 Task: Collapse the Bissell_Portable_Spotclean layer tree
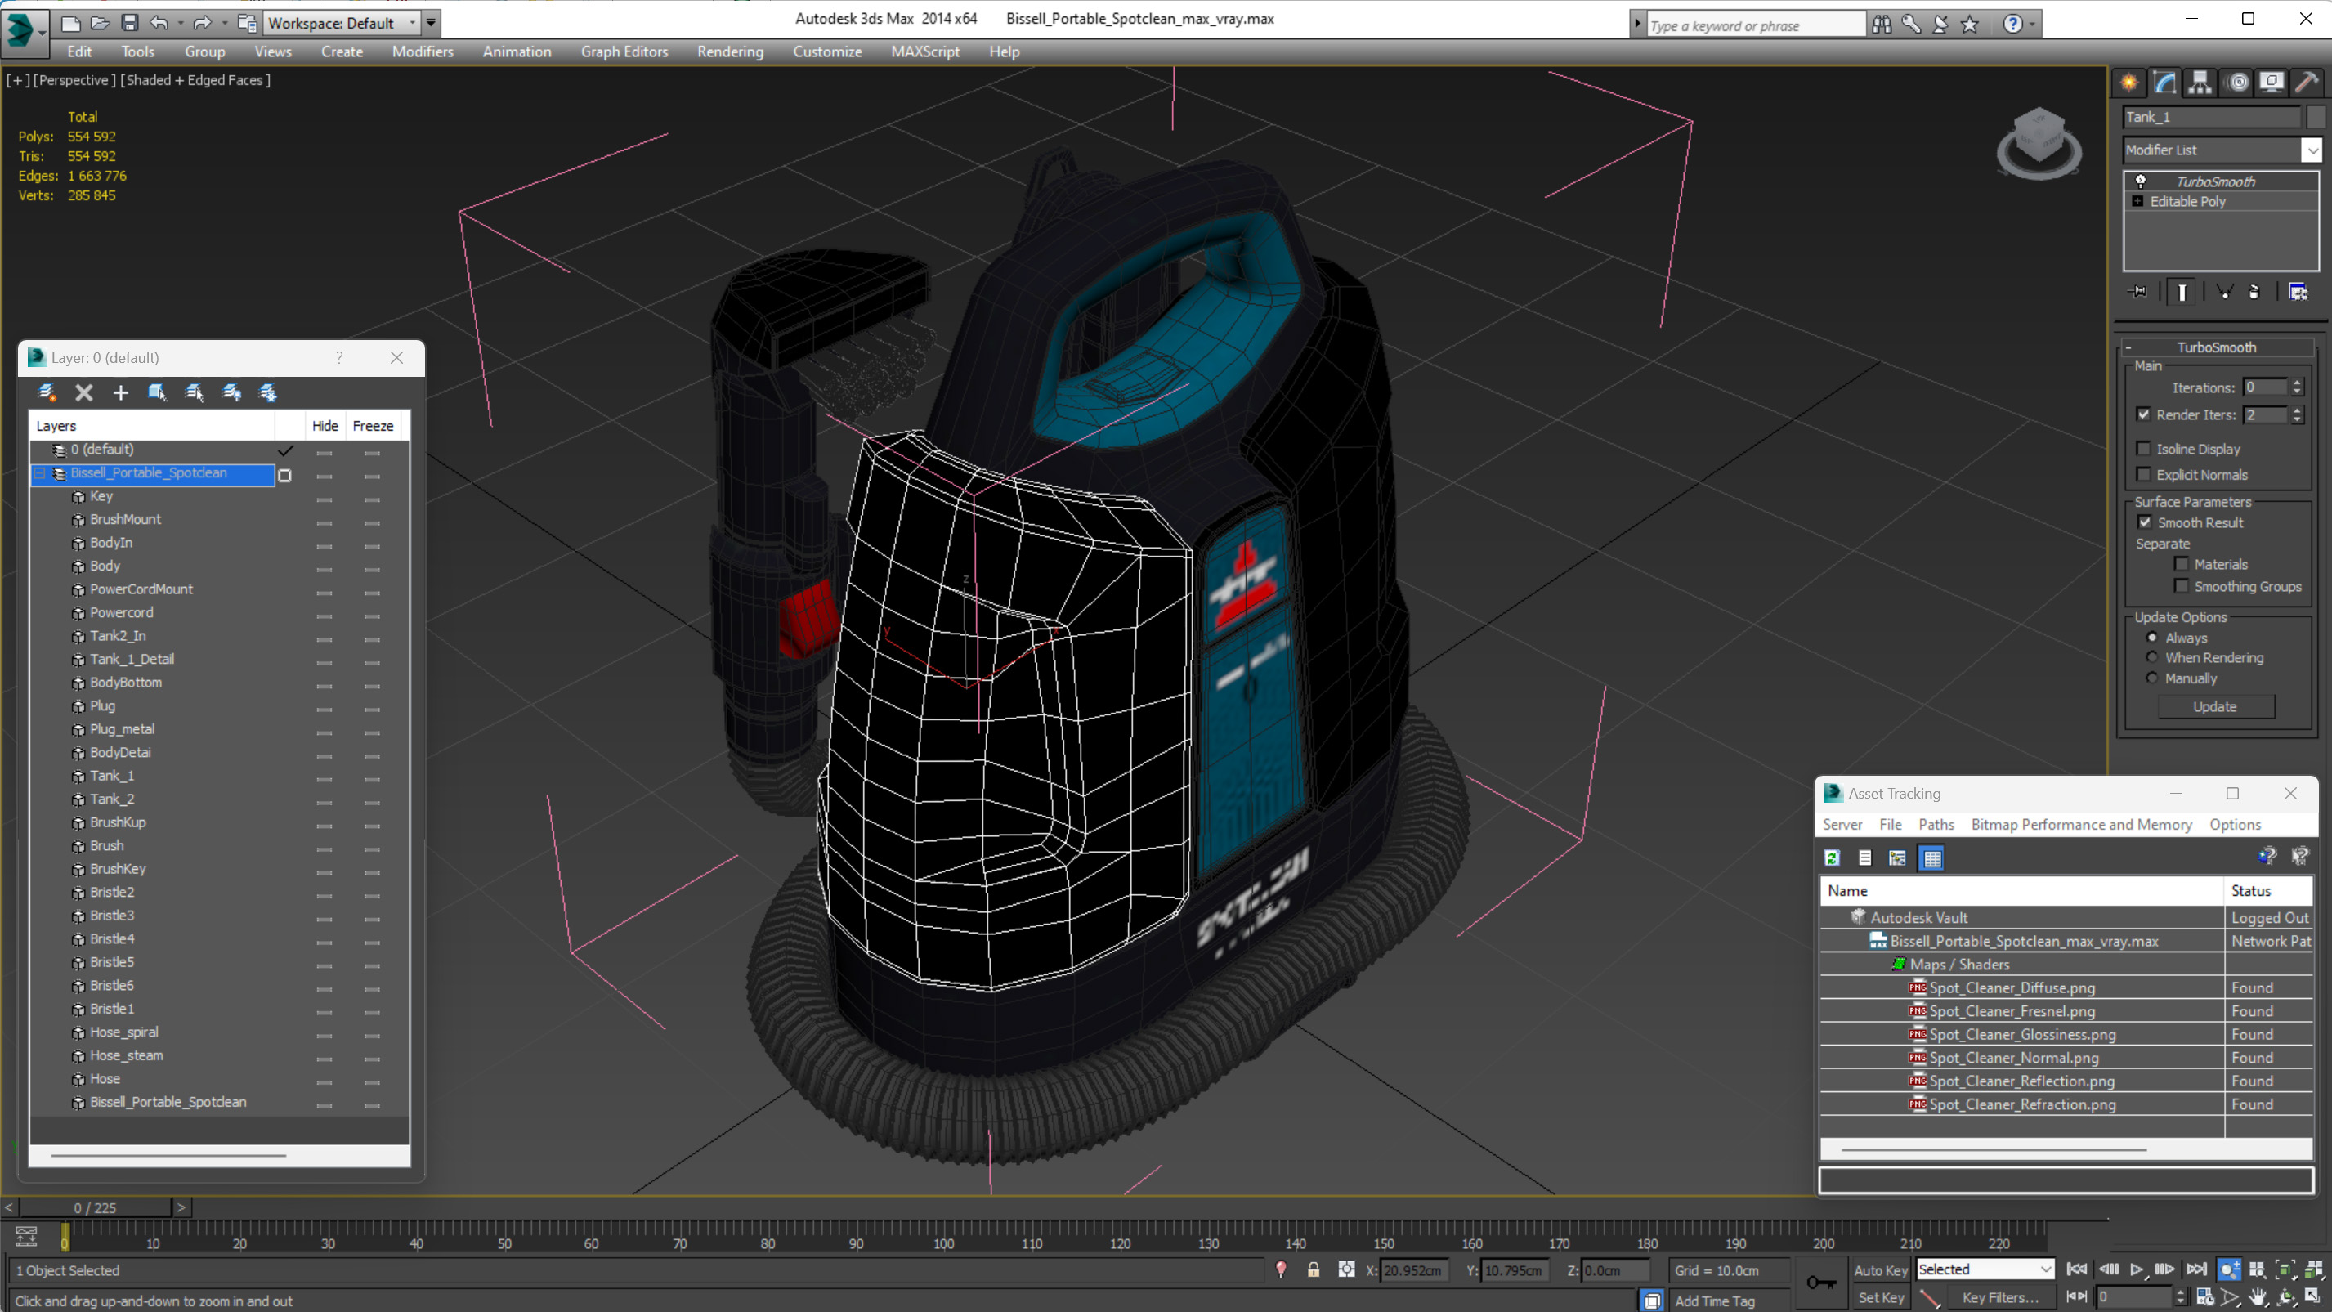click(40, 472)
